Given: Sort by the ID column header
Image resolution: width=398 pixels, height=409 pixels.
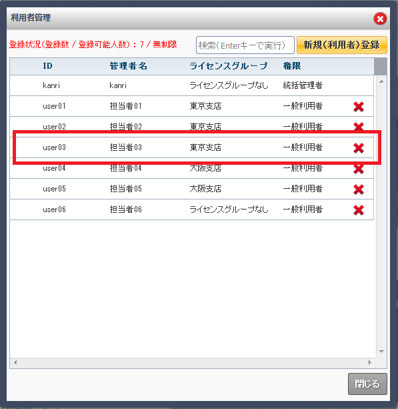Looking at the screenshot, I should coord(48,66).
